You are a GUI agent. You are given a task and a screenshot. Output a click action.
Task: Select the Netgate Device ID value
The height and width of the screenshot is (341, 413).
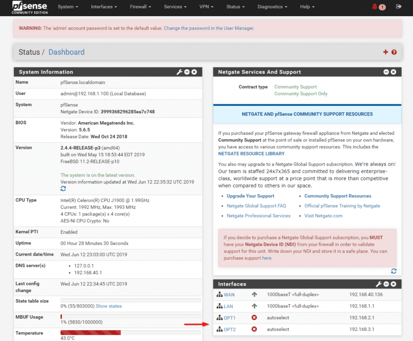(128, 112)
